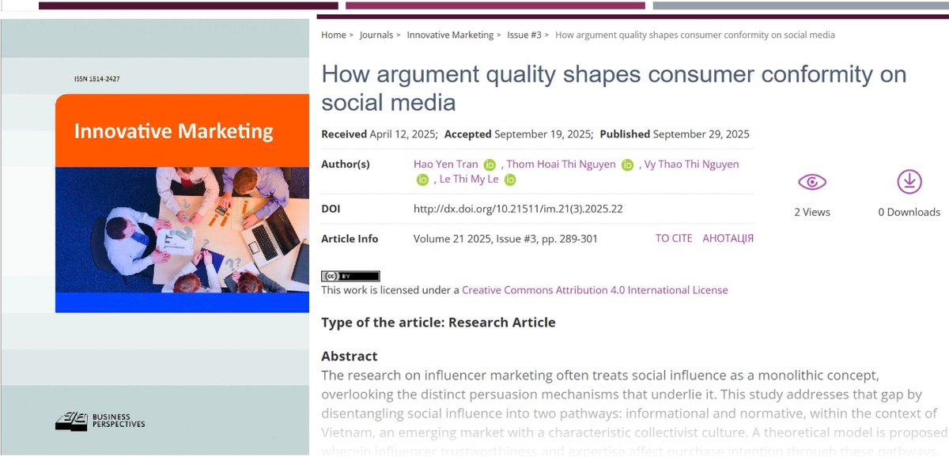Open Creative Commons Attribution 4.0 International License link
Screen dimensions: 949x457
click(595, 290)
